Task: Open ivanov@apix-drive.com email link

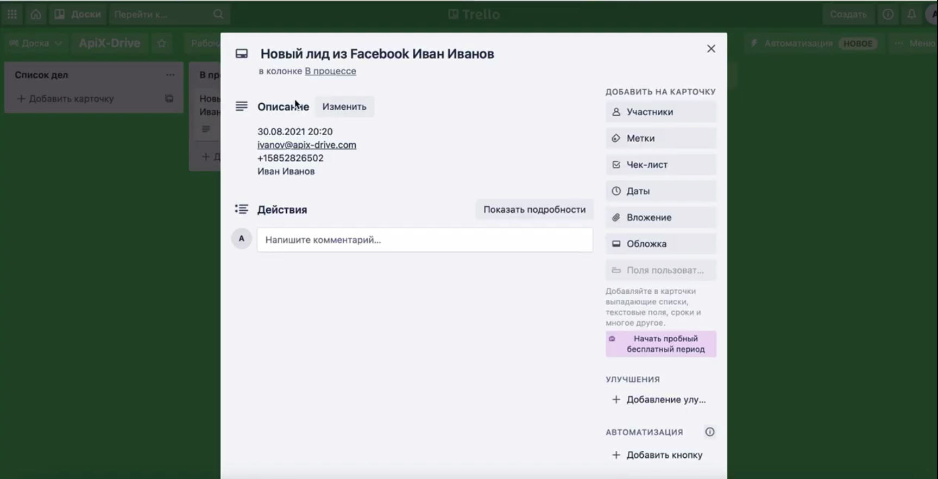Action: click(307, 145)
